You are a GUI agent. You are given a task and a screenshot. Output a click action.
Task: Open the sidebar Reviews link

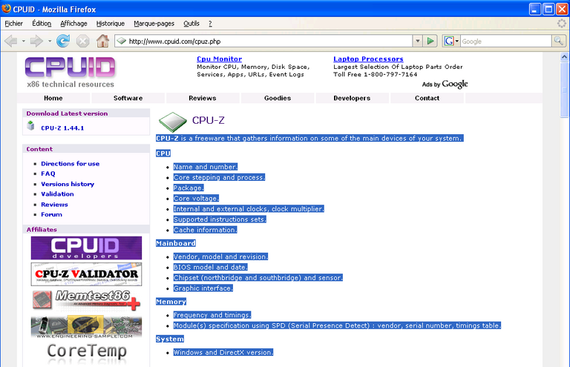(x=54, y=205)
